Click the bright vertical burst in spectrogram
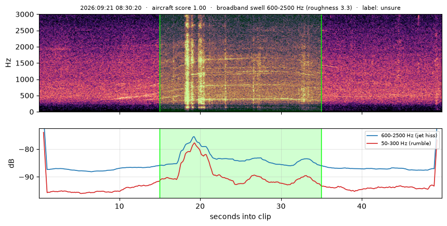Screen dimensions: 447x226 click(x=188, y=63)
